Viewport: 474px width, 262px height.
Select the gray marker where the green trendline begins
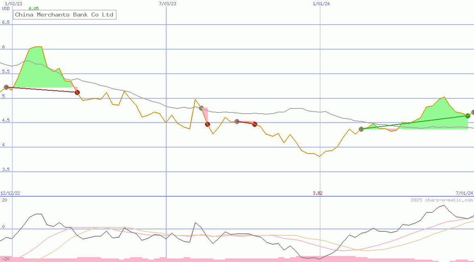tap(362, 128)
